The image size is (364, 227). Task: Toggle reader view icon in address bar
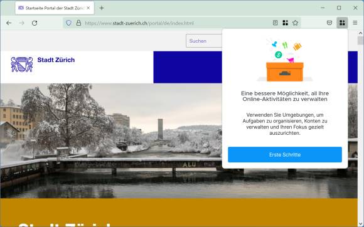coord(275,23)
